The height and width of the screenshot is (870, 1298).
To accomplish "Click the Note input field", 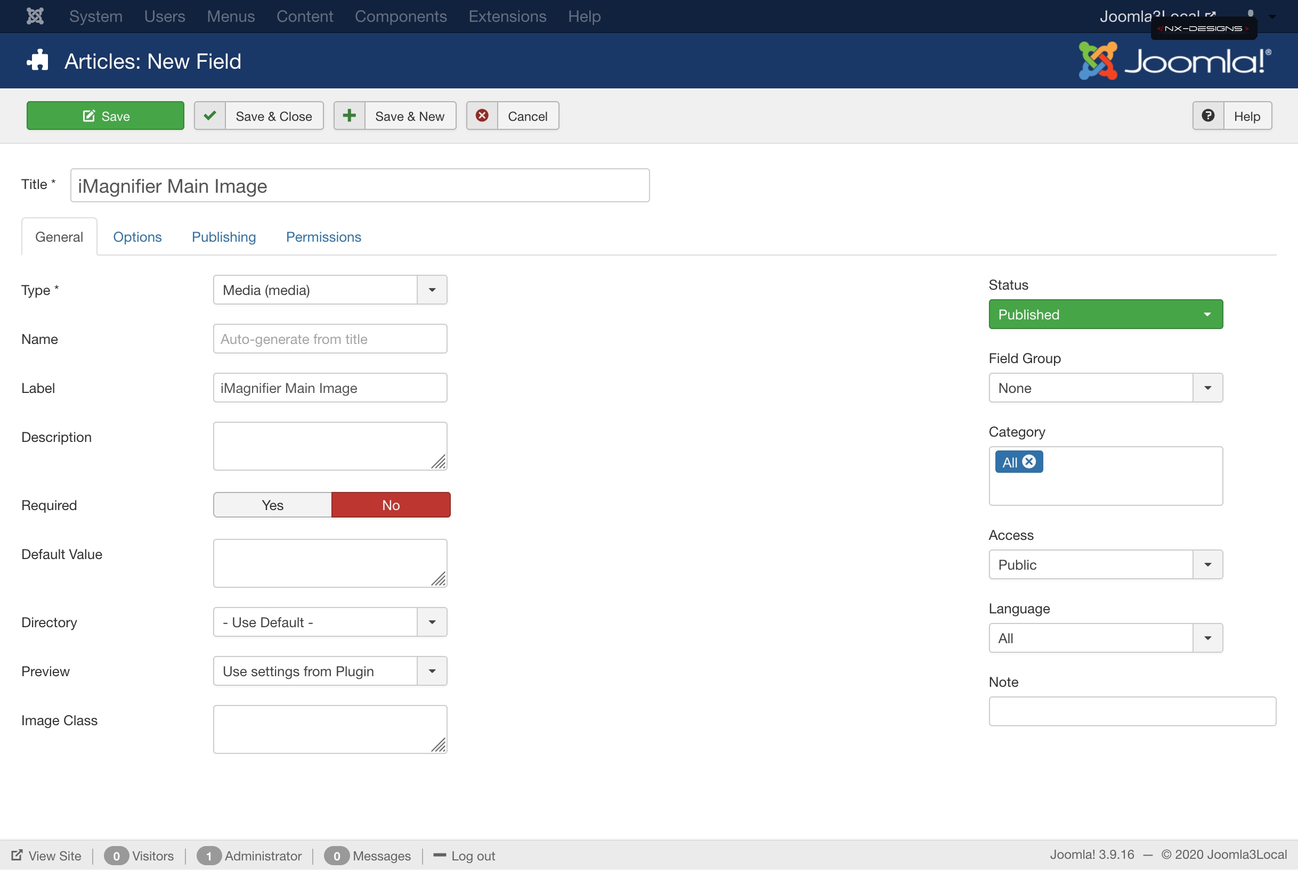I will coord(1133,711).
